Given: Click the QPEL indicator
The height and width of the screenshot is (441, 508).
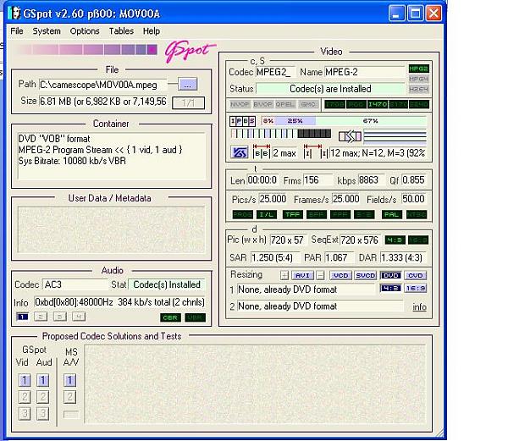Looking at the screenshot, I should tap(285, 104).
